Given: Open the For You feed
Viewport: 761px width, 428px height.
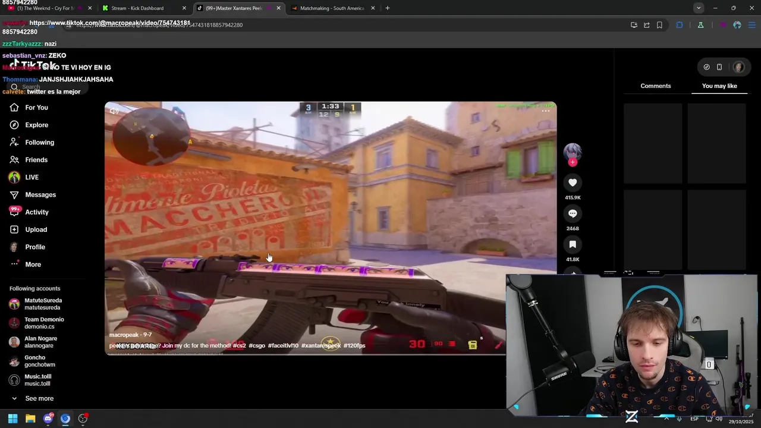Looking at the screenshot, I should coord(37,108).
